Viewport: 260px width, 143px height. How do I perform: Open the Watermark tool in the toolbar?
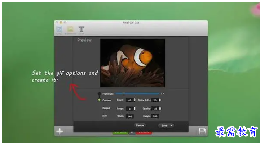coord(70,31)
